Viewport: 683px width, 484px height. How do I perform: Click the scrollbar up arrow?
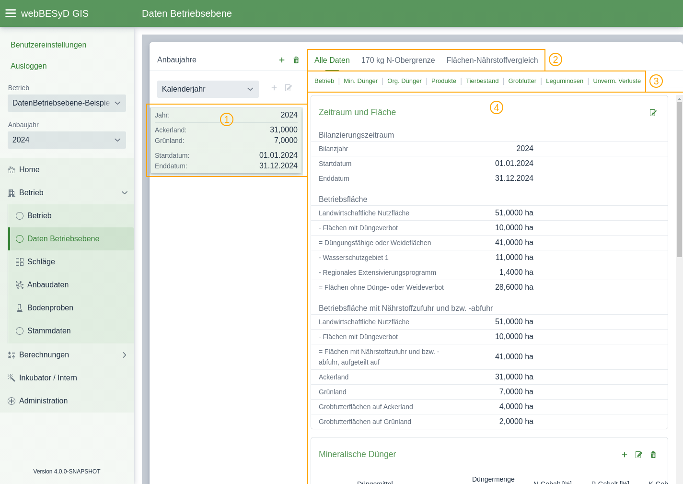click(679, 99)
